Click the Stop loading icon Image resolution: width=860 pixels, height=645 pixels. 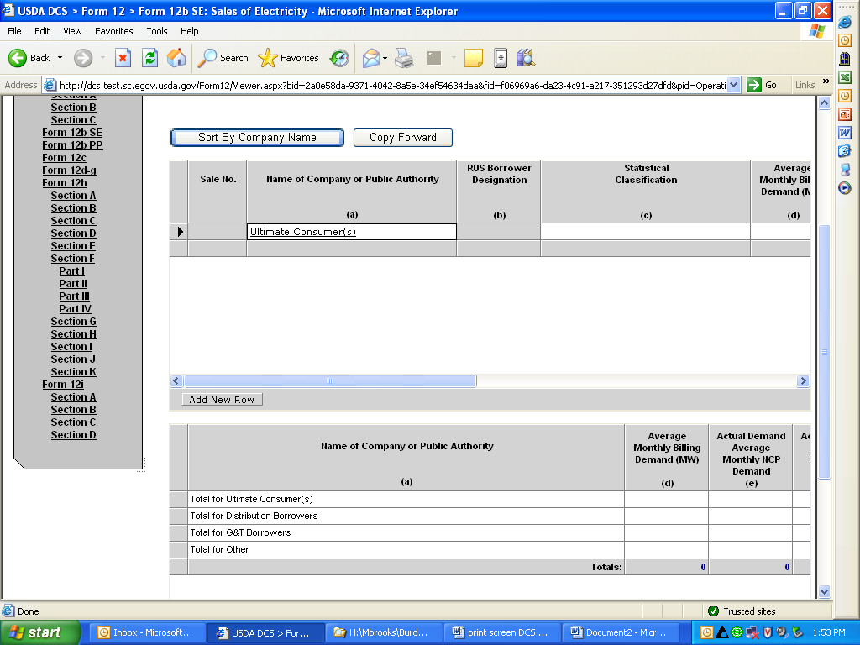(123, 58)
